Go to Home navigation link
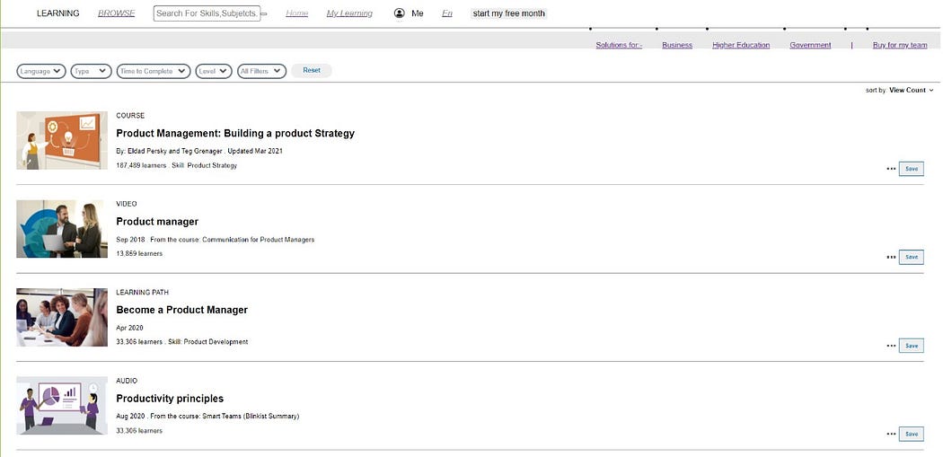943x457 pixels. pyautogui.click(x=297, y=13)
